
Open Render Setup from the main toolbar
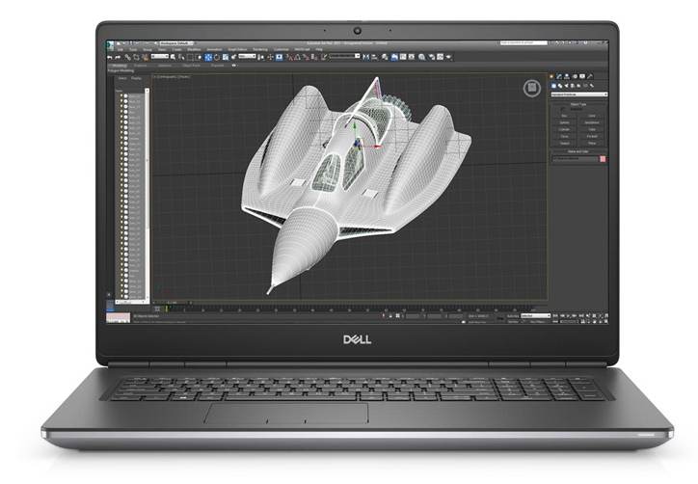pyautogui.click(x=431, y=57)
